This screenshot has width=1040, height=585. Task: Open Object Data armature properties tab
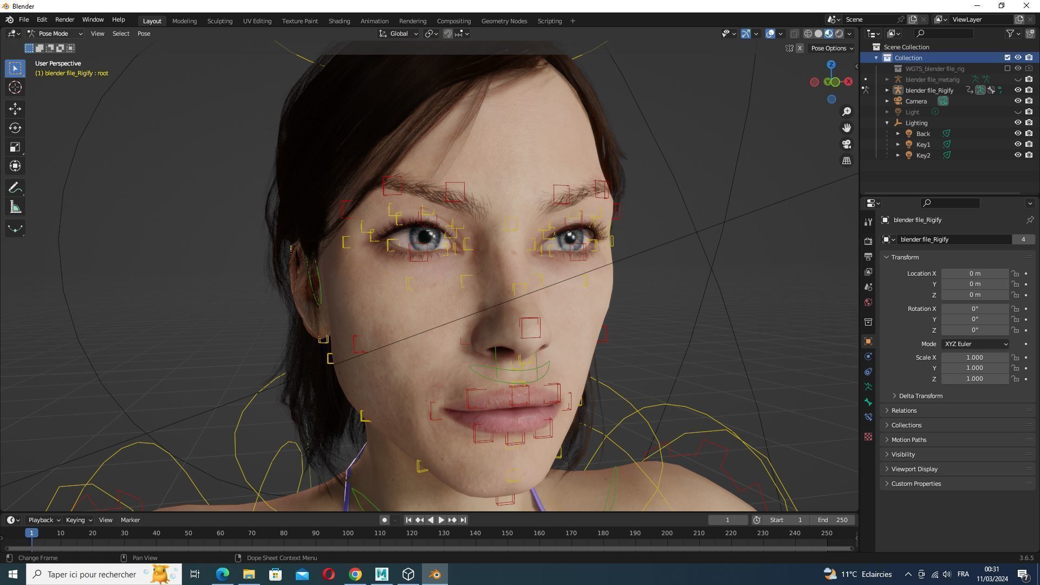point(868,387)
